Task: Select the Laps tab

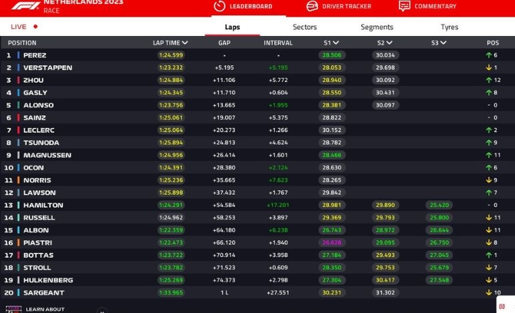Action: (232, 27)
